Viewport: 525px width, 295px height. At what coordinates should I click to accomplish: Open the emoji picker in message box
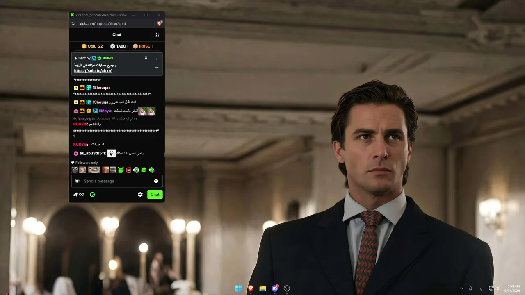[156, 181]
